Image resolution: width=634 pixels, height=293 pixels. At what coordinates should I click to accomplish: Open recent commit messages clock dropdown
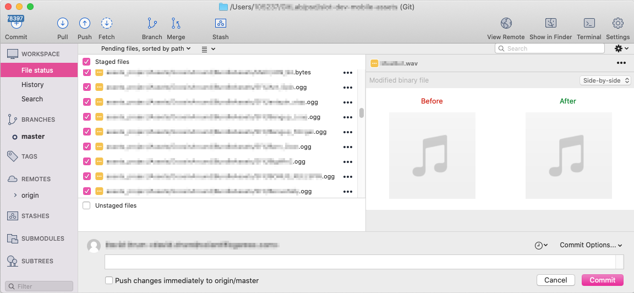pyautogui.click(x=541, y=245)
